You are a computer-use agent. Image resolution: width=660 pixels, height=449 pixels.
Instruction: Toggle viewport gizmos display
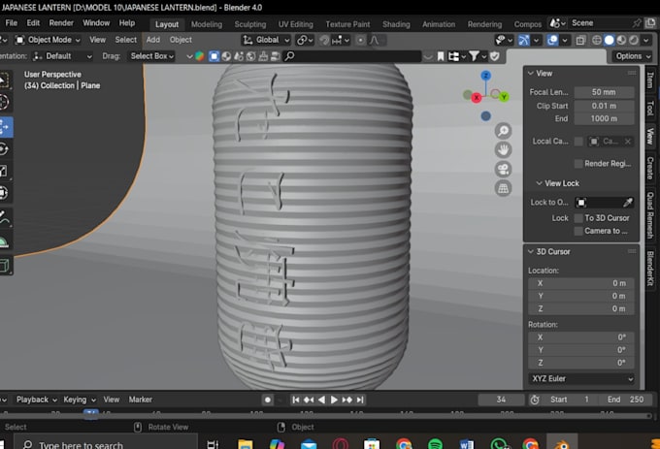(x=523, y=40)
